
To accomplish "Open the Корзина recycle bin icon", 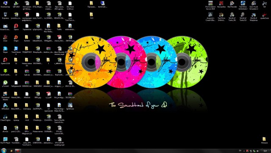I will (x=5, y=16).
